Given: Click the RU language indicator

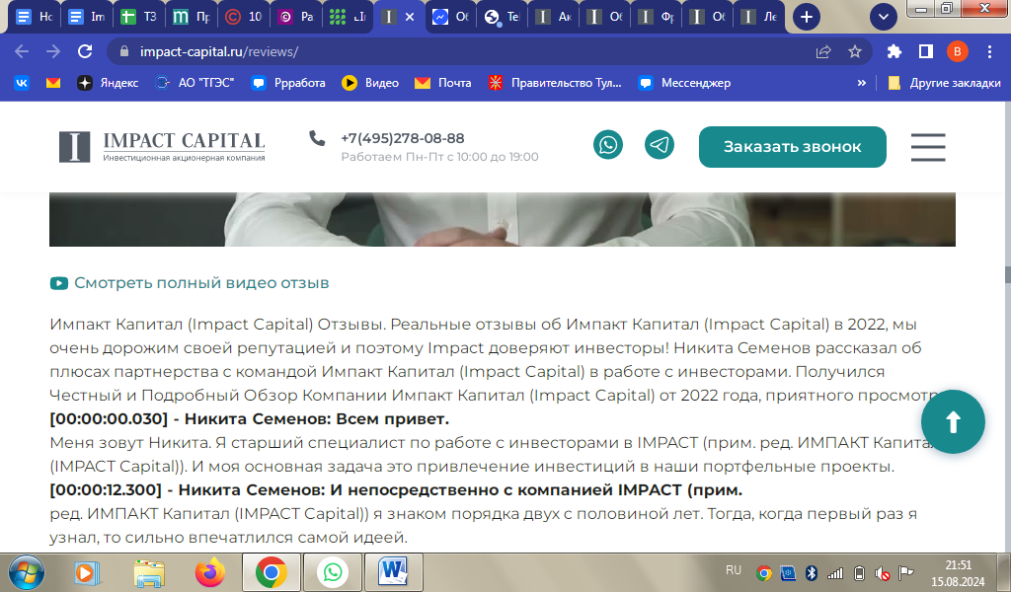Looking at the screenshot, I should pos(734,570).
